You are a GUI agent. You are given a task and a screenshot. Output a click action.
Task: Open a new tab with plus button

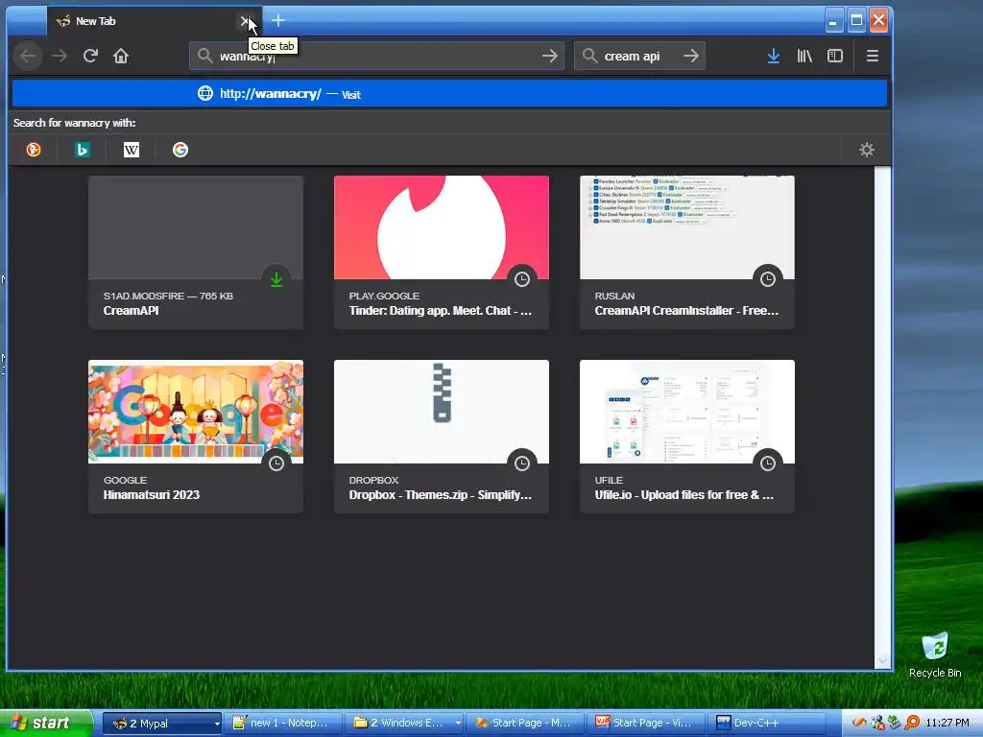click(278, 21)
